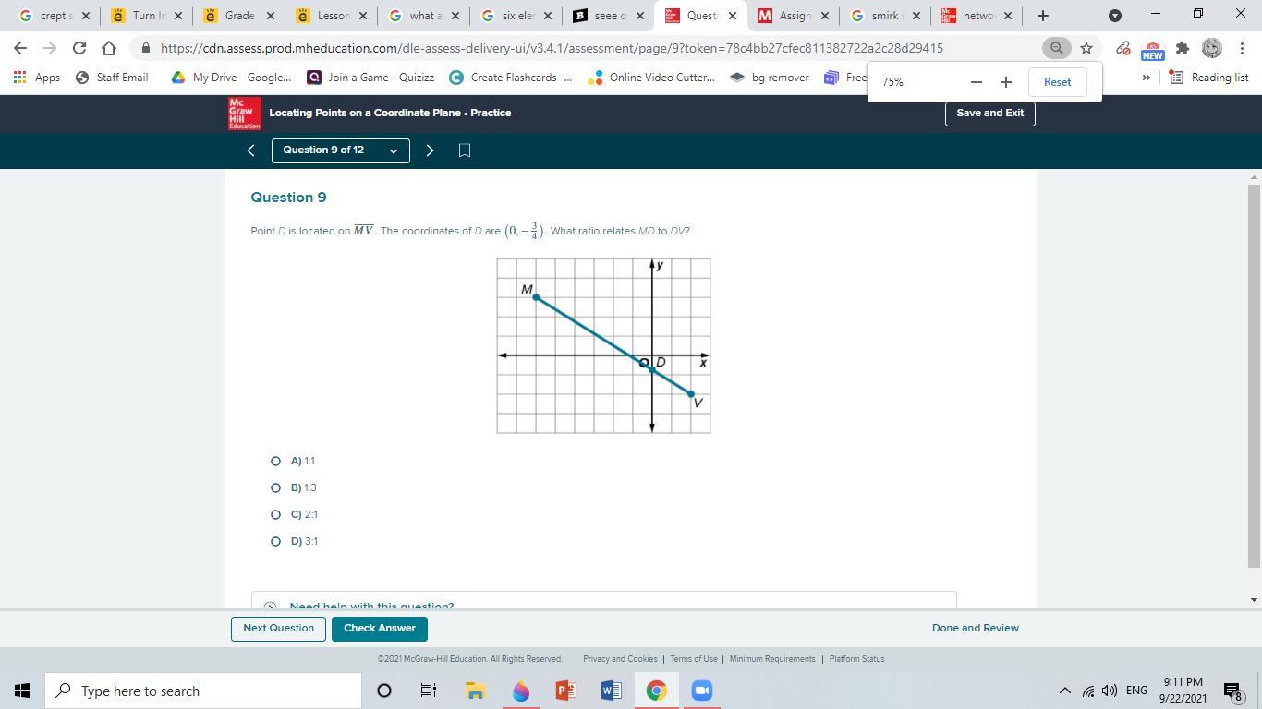
Task: Open the Extensions puzzle piece menu
Action: point(1182,48)
